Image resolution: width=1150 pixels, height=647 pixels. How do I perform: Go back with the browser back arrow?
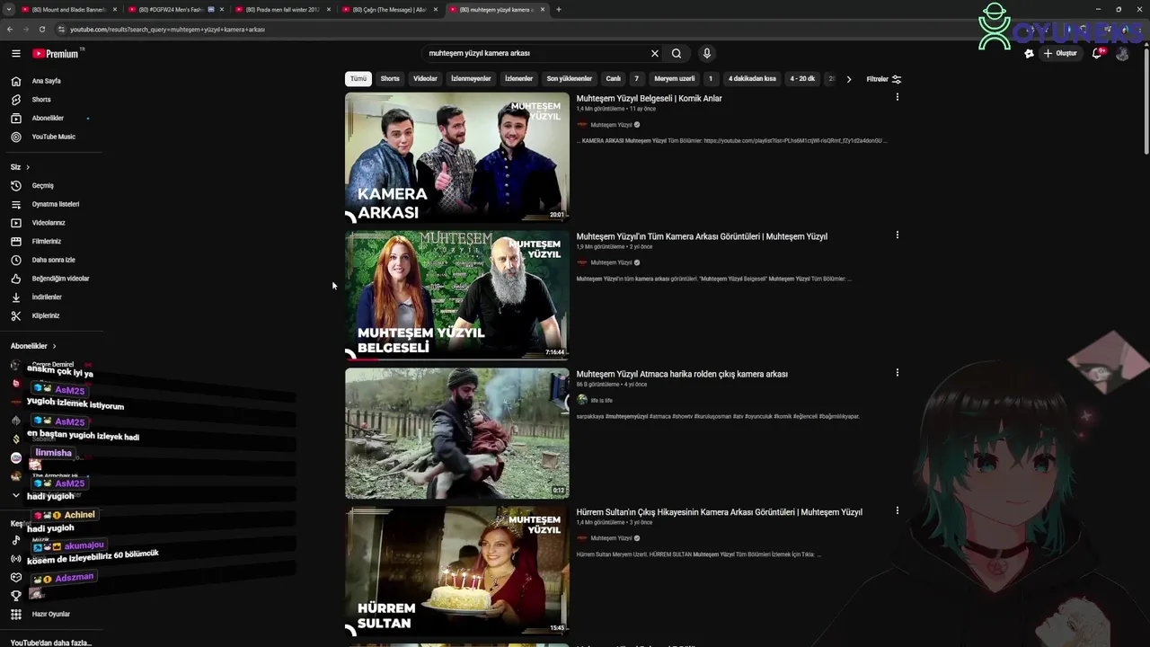coord(10,29)
